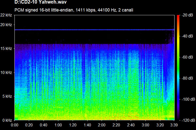Click the 3:20 time axis label
Viewport: 196px width, 130px height.
coord(160,125)
